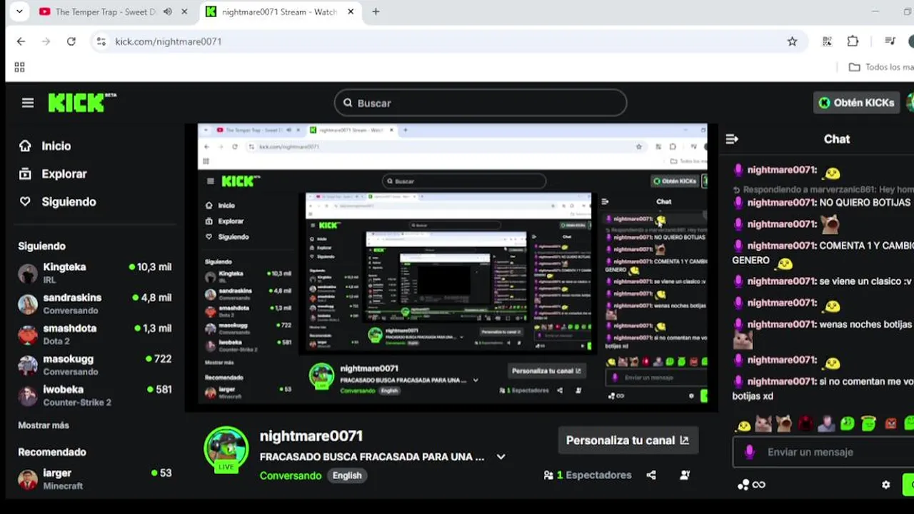Click the Enviar un mensaje chat input
The height and width of the screenshot is (514, 914).
pos(823,452)
